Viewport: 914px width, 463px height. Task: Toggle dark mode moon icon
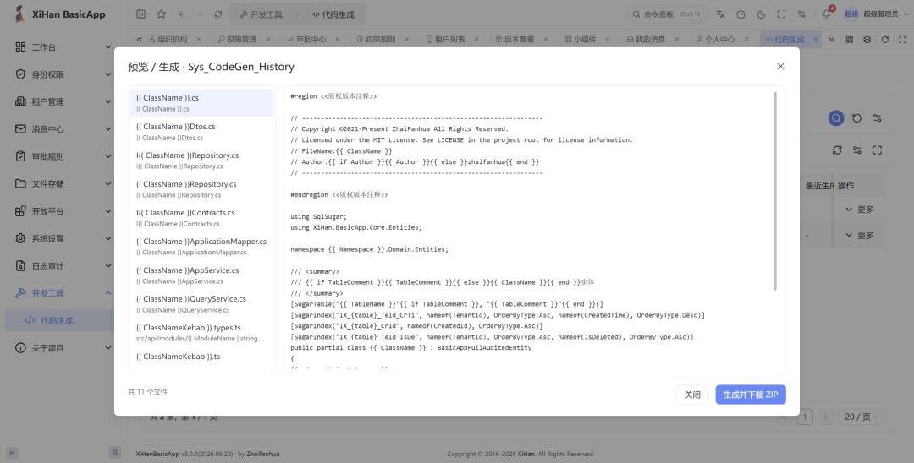[761, 14]
